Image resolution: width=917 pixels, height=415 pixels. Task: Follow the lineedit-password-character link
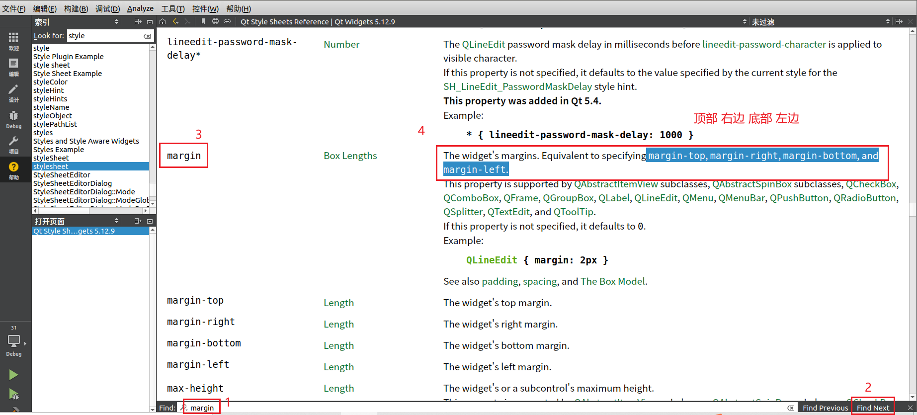point(764,44)
